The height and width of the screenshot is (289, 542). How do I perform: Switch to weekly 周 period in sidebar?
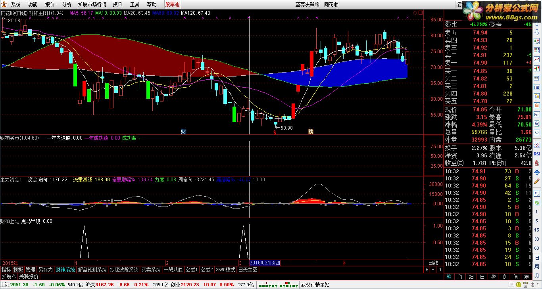click(x=536, y=266)
